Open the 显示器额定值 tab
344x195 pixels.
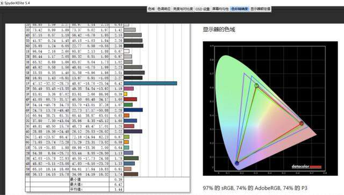tap(260, 9)
